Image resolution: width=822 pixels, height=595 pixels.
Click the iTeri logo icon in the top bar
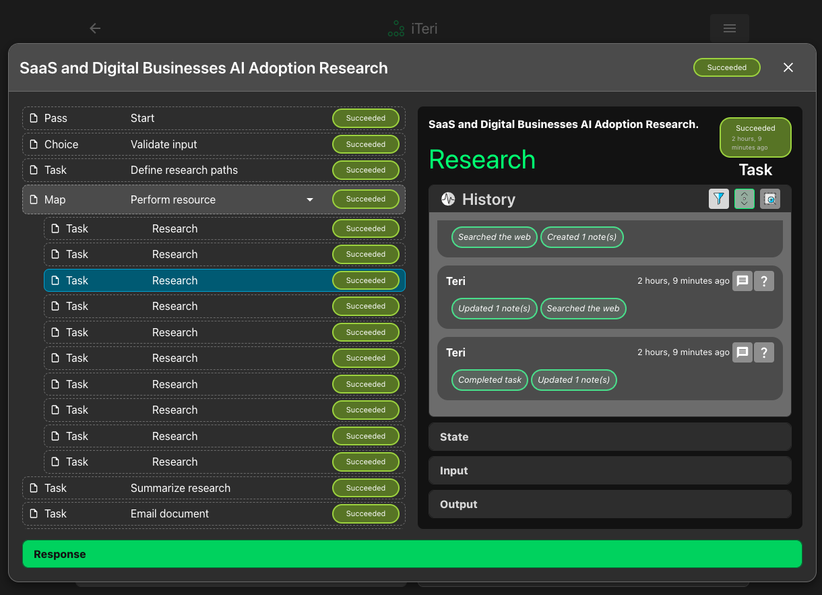pos(396,28)
